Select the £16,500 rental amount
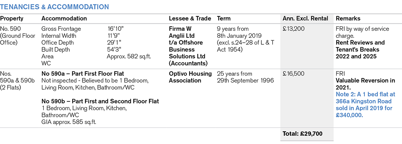 294,74
